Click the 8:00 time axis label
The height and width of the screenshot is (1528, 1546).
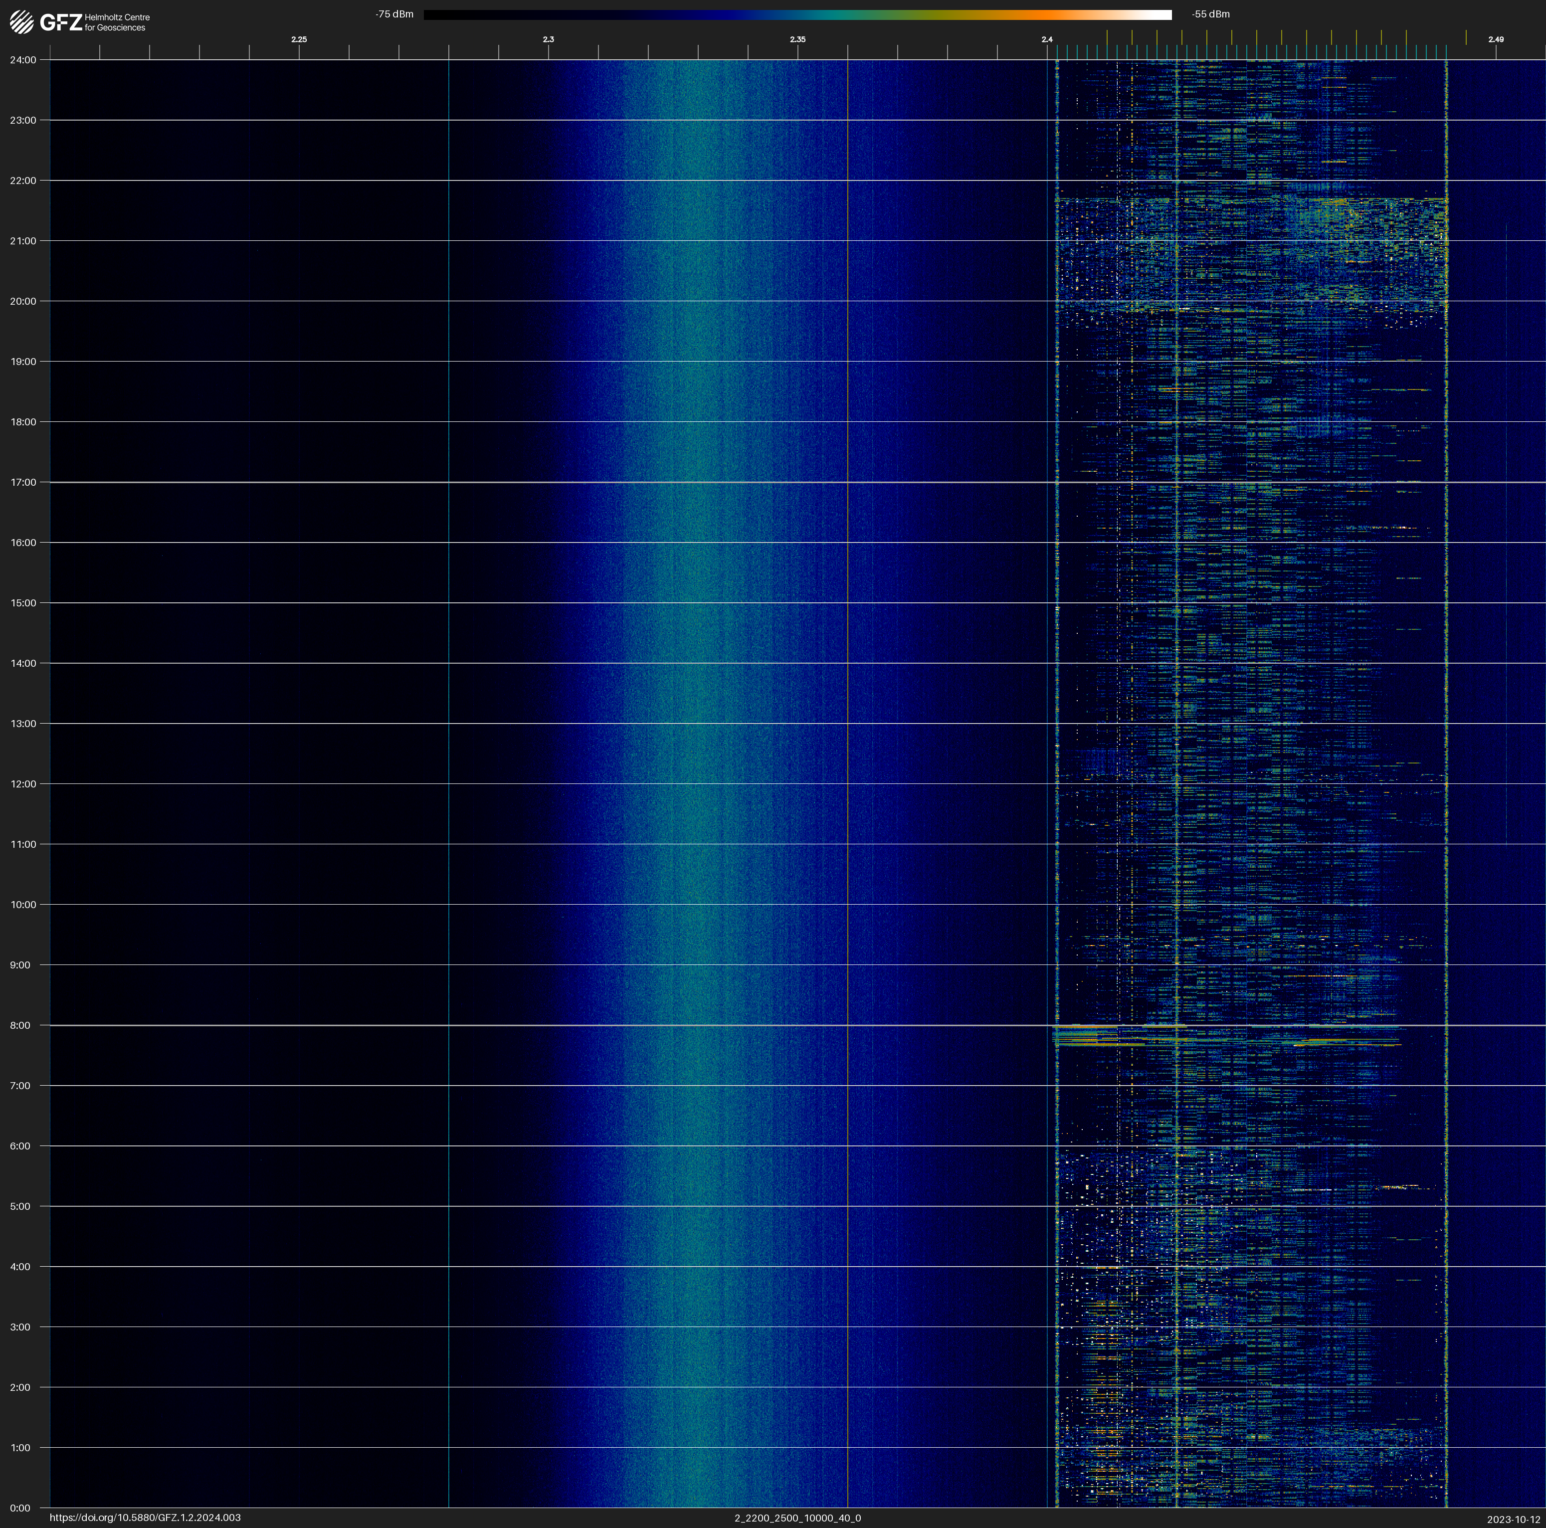(x=20, y=1026)
